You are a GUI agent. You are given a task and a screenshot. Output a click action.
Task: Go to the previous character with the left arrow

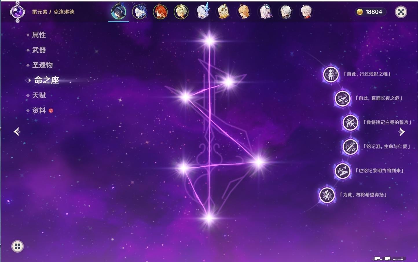(x=17, y=132)
